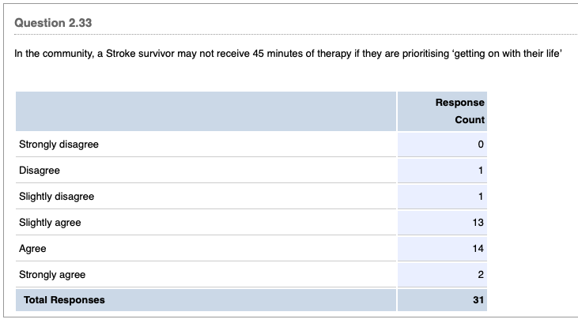Click the count 13 for Slightly agree
Image resolution: width=578 pixels, height=323 pixels.
[478, 223]
